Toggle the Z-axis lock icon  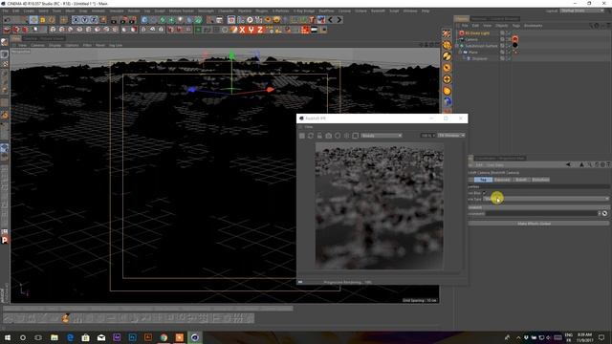pos(94,19)
